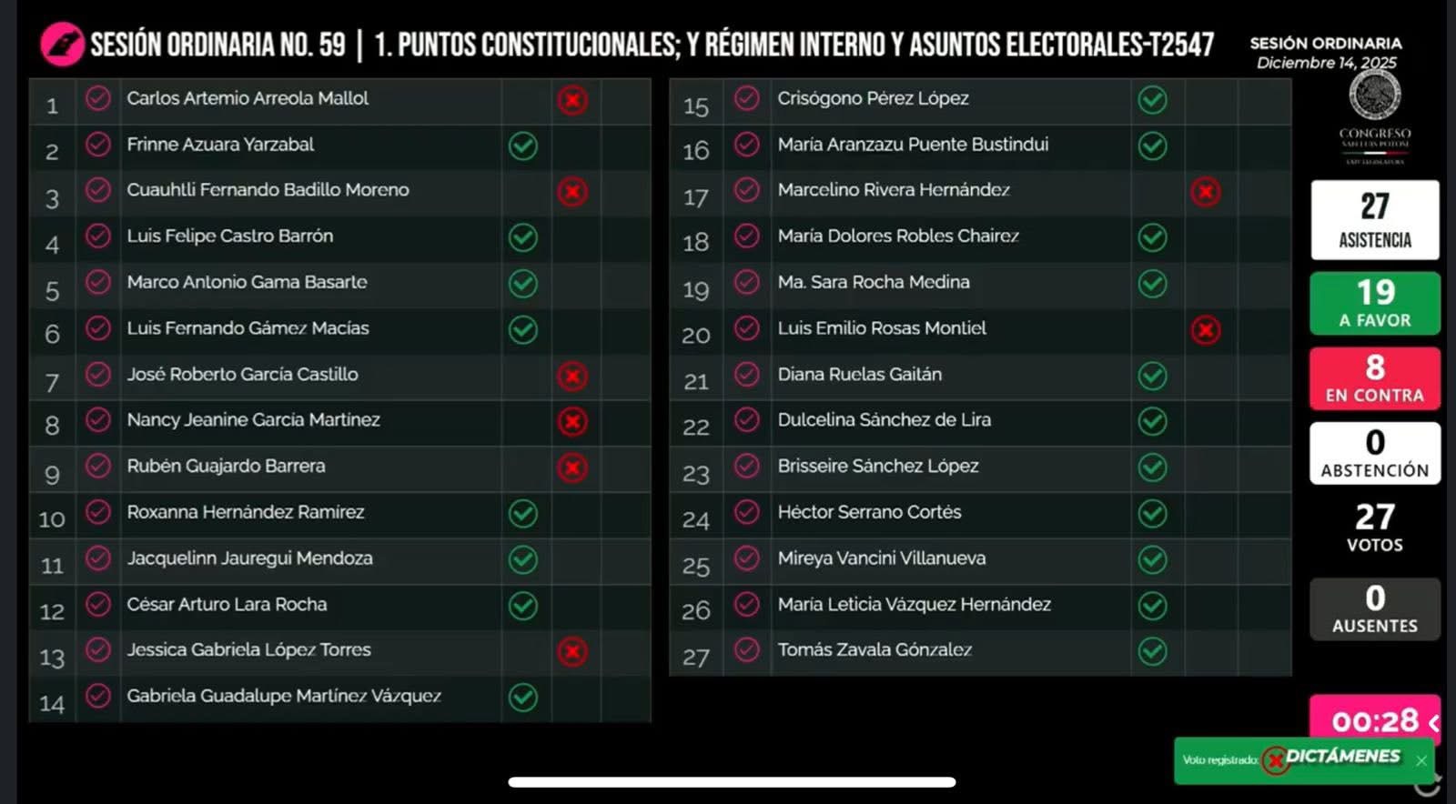The image size is (1456, 804).
Task: Click green check vote for Frinne Azuara
Action: click(523, 146)
